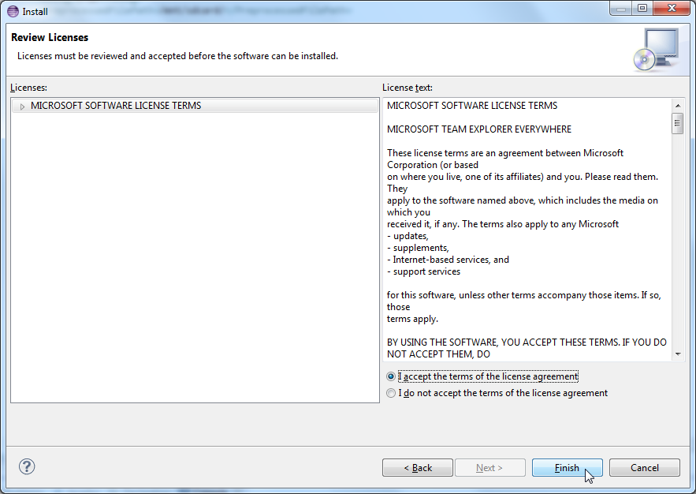Click Finish to complete installation
The height and width of the screenshot is (494, 696).
(x=567, y=468)
